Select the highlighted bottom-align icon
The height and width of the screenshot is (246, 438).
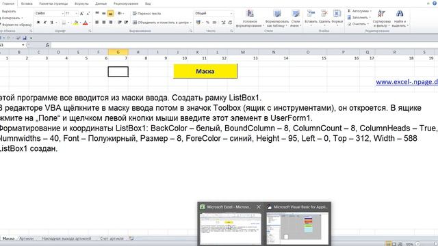click(111, 13)
